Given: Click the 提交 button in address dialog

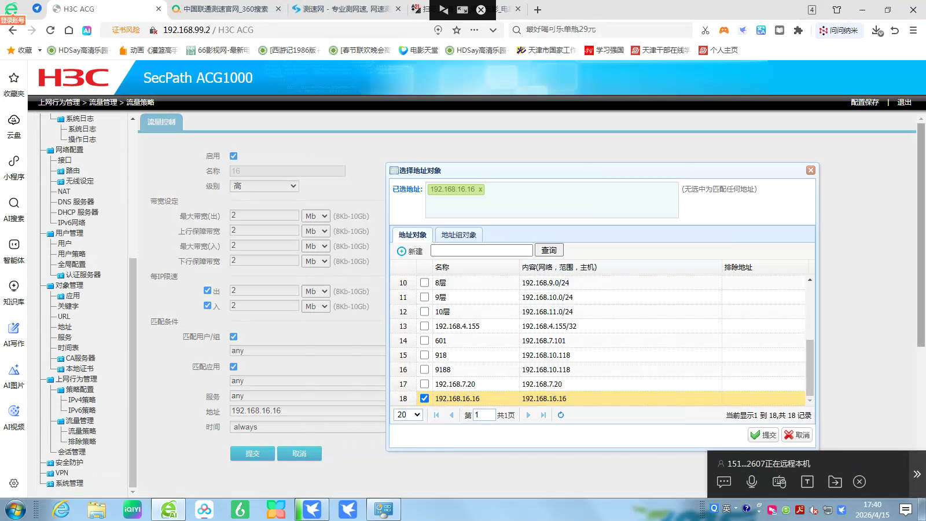Looking at the screenshot, I should pyautogui.click(x=763, y=435).
